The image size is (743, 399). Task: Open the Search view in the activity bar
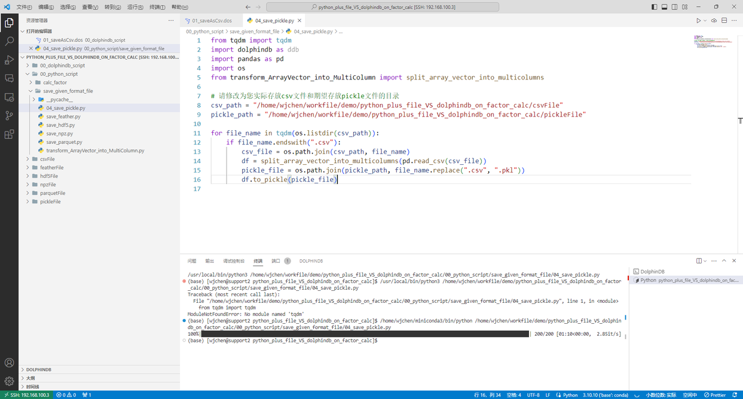tap(9, 42)
